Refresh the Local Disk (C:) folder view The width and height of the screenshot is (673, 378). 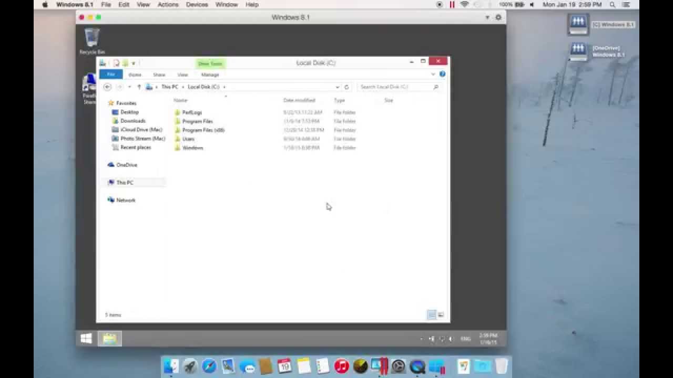coord(346,87)
